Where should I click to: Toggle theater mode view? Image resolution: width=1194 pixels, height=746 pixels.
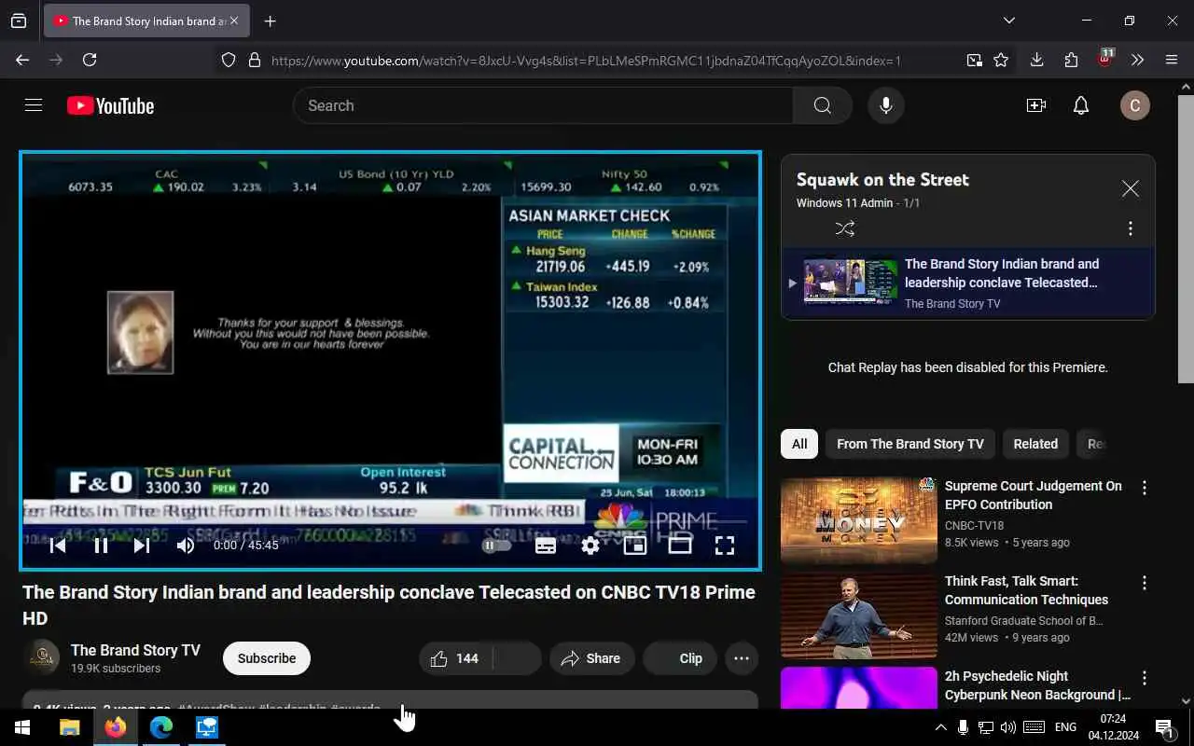[x=680, y=546]
